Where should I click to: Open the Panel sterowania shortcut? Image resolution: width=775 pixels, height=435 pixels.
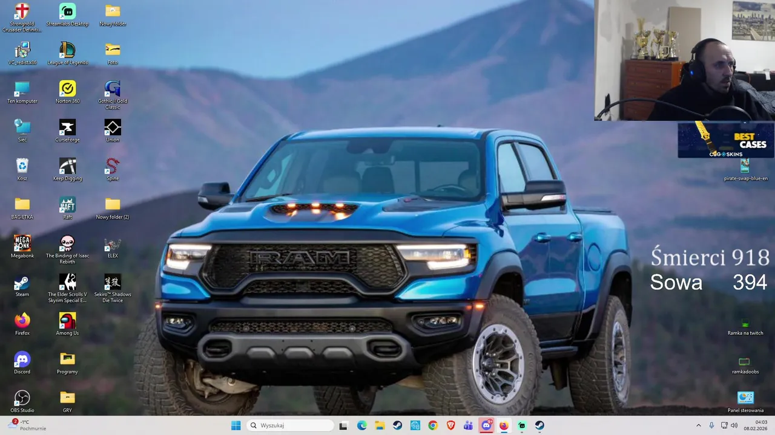click(x=745, y=401)
